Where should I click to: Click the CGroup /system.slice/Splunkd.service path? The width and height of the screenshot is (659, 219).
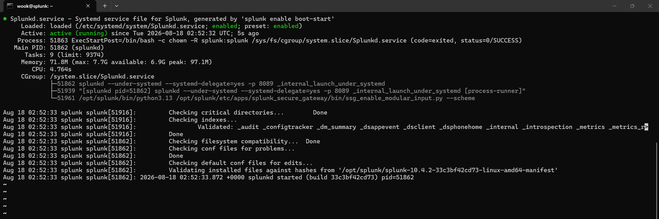102,77
